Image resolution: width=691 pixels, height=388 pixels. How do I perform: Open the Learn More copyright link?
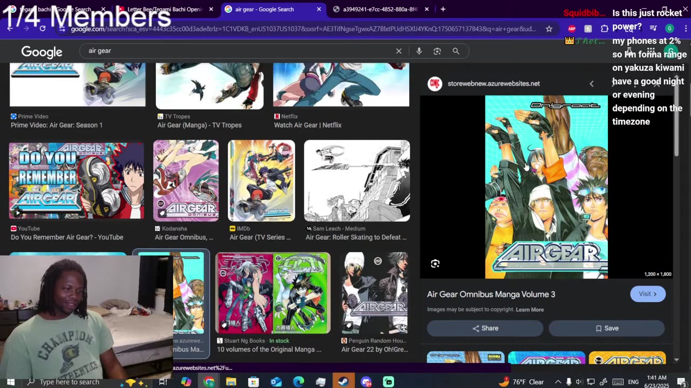[530, 309]
